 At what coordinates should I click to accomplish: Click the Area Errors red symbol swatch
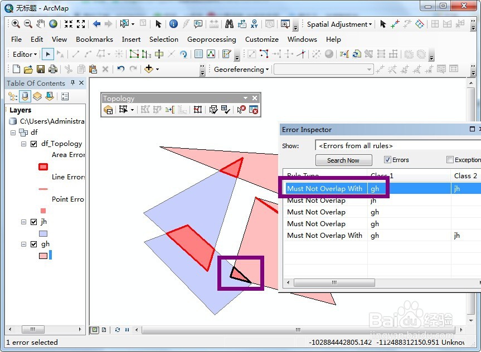coord(43,167)
